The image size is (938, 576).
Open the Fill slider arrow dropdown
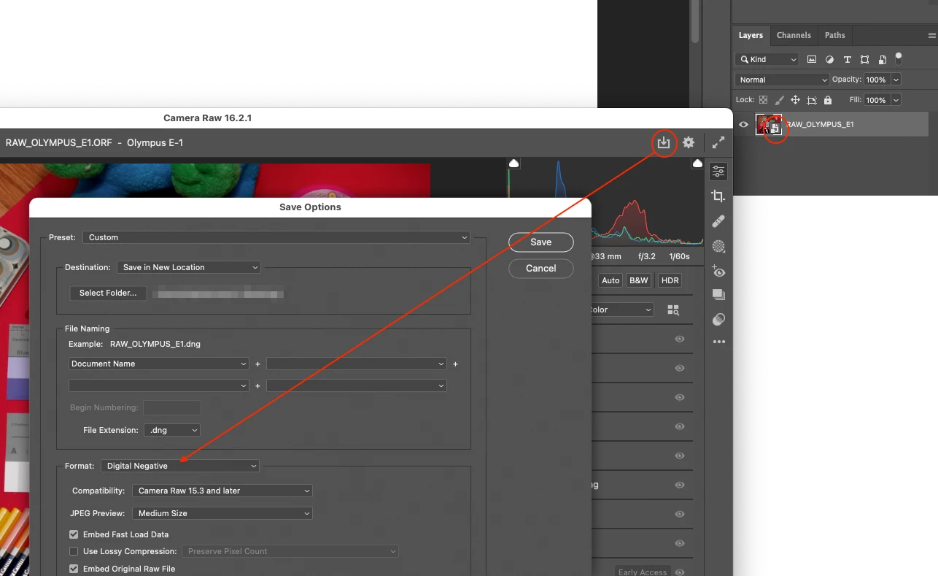[896, 100]
